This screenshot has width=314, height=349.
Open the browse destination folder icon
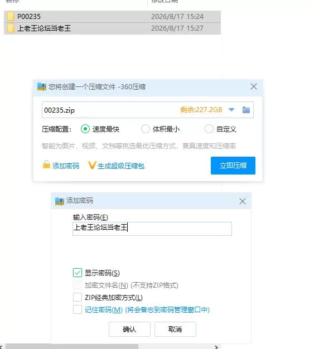(246, 110)
